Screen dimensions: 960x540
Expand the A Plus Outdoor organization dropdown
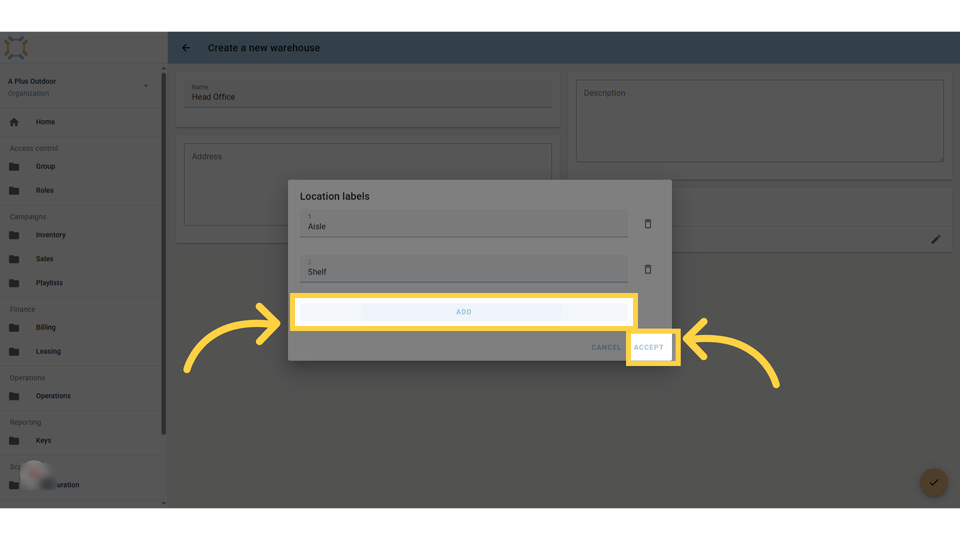145,86
